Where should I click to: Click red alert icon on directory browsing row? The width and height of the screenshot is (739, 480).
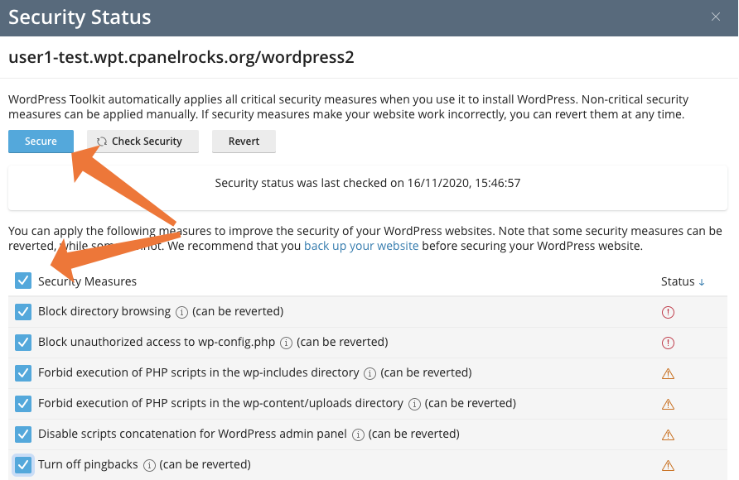click(x=668, y=312)
